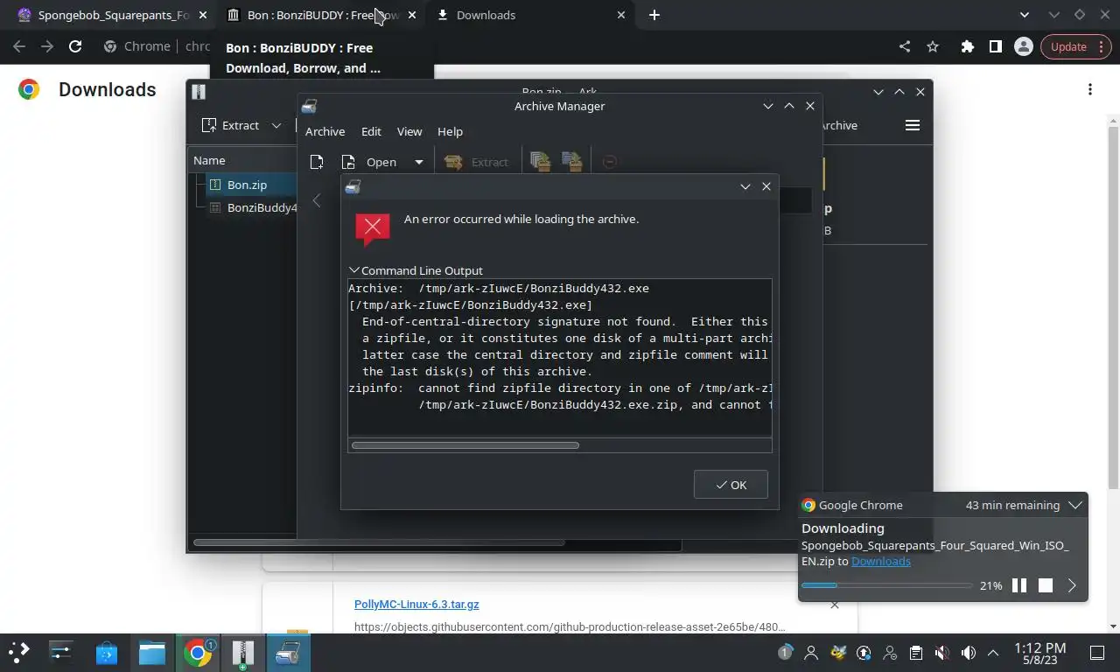Viewport: 1120px width, 672px height.
Task: Open the View menu in Archive Manager
Action: [409, 131]
